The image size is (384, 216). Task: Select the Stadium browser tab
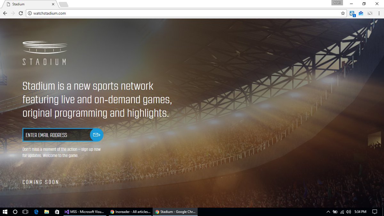[30, 4]
